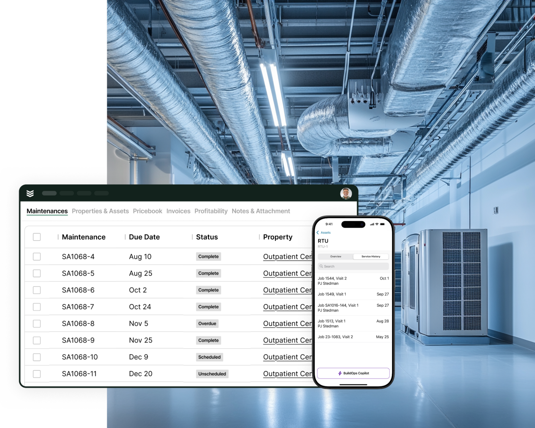
Task: Switch to the Pricebook tab
Action: [x=148, y=211]
